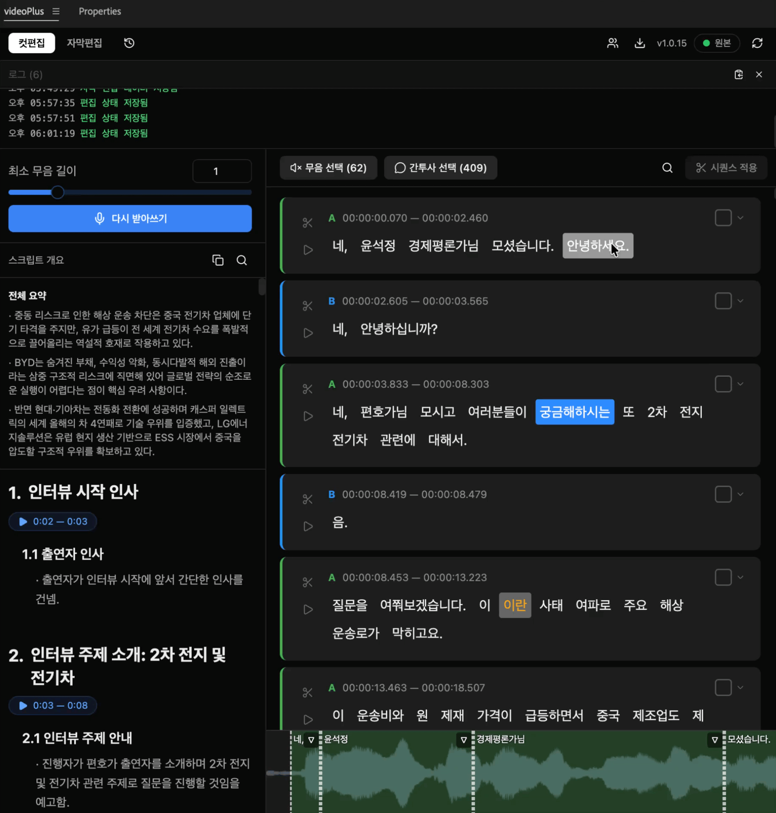Play the segment starting 00:00:08.453
Screen dimensions: 776x813
pos(308,609)
